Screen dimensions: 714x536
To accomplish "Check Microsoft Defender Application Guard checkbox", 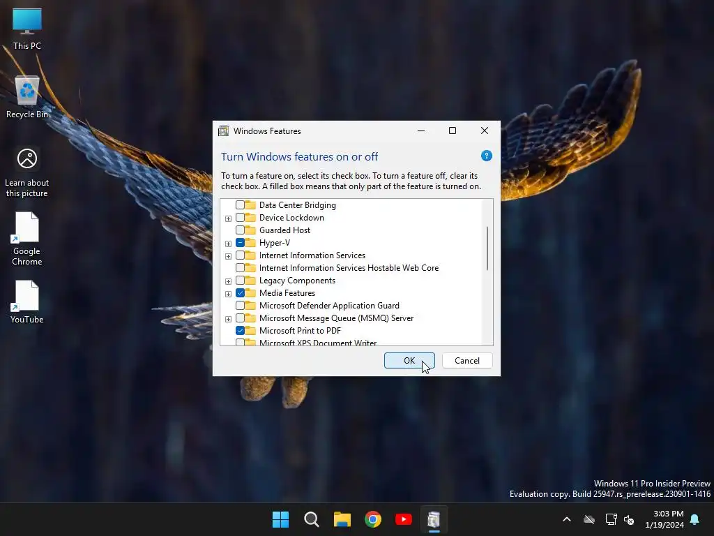I will pyautogui.click(x=240, y=306).
